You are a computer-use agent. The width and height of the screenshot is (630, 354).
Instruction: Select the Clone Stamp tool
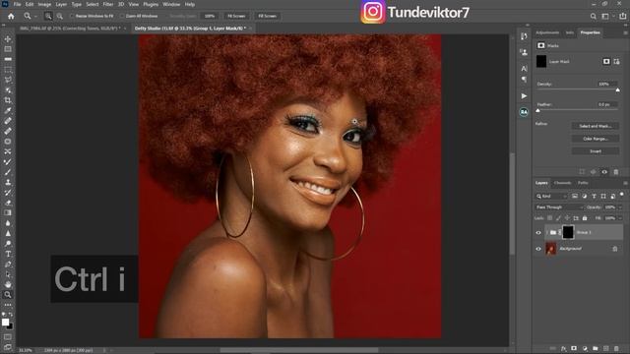[8, 182]
